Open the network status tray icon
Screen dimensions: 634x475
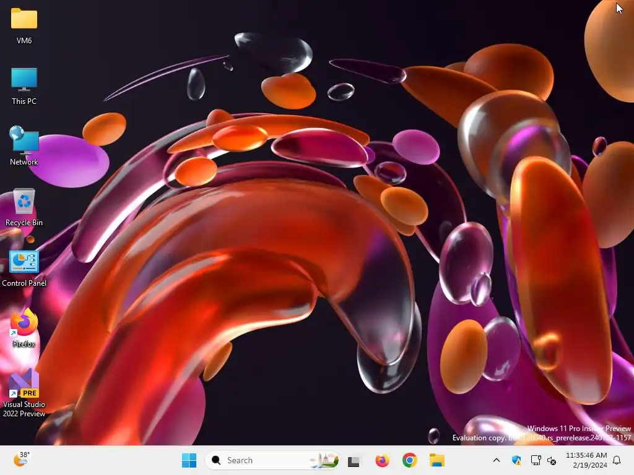[x=536, y=460]
